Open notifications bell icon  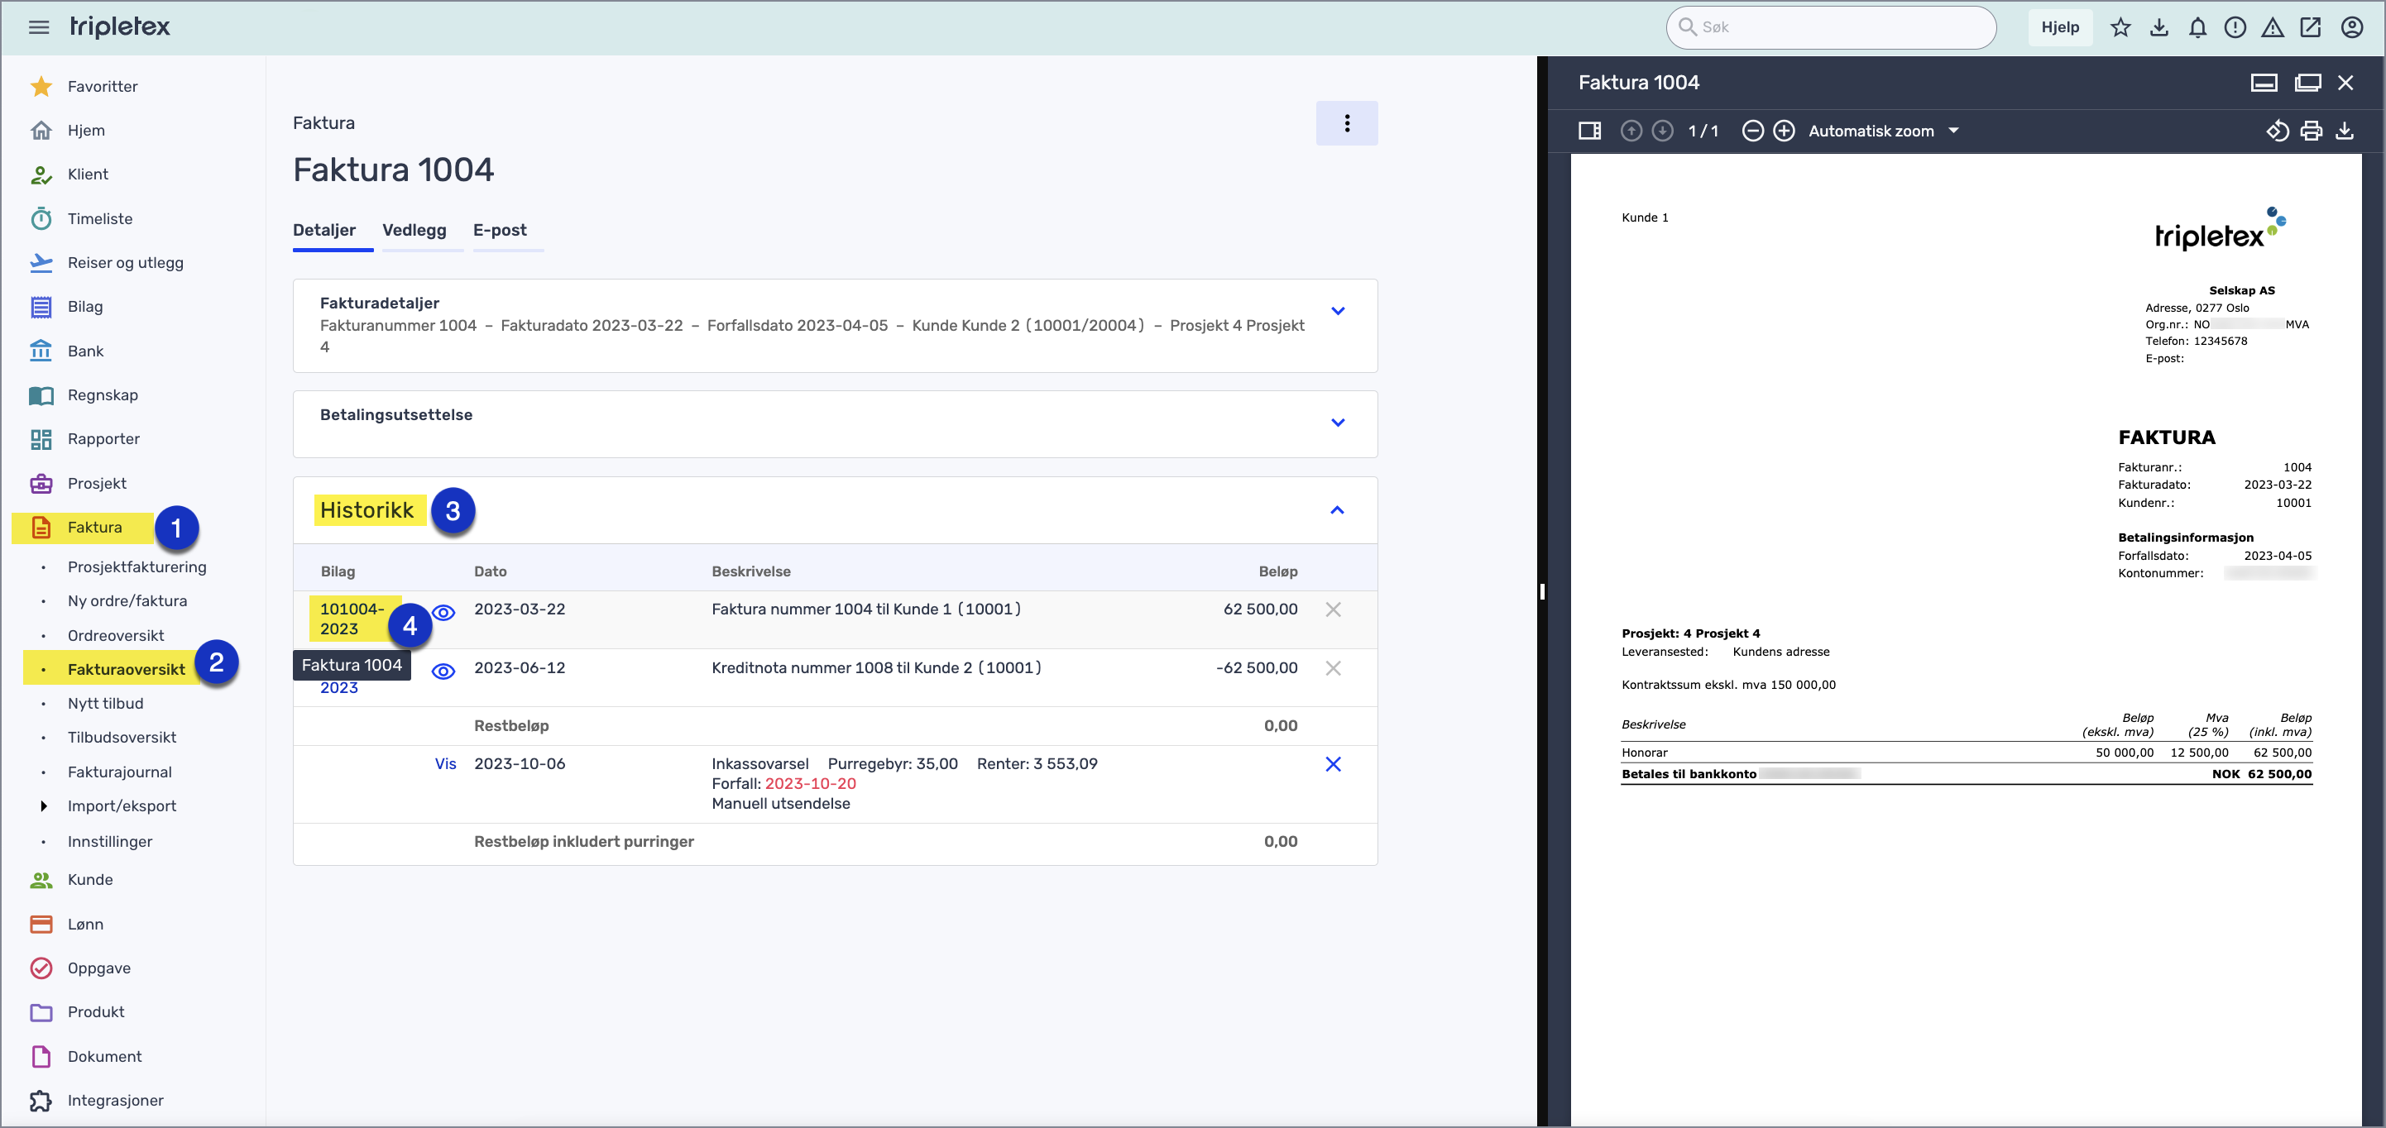coord(2197,26)
